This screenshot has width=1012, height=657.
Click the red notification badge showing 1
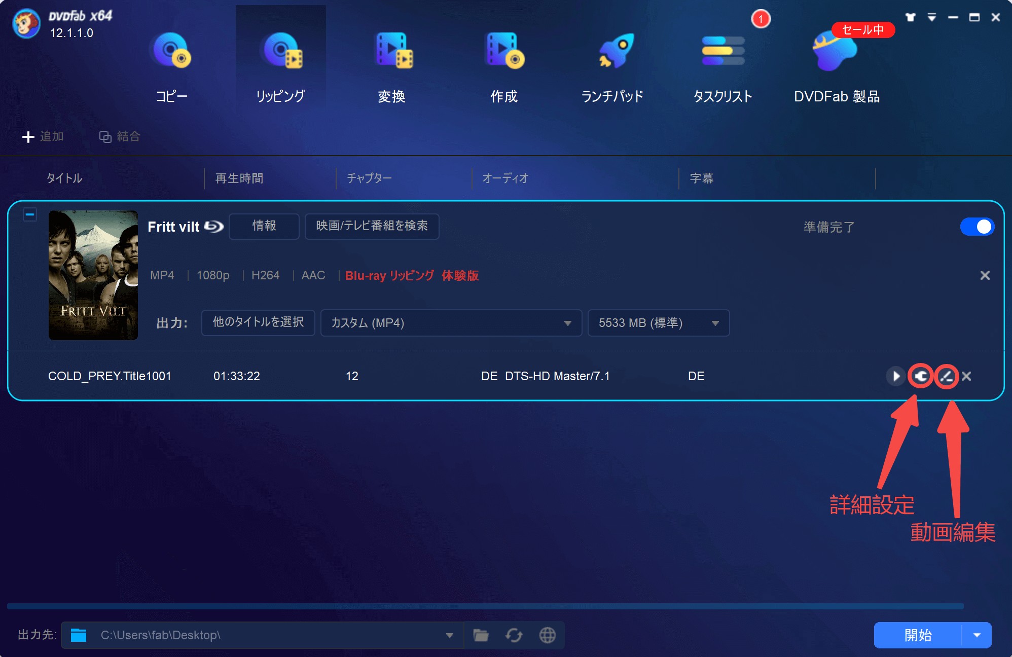tap(761, 19)
